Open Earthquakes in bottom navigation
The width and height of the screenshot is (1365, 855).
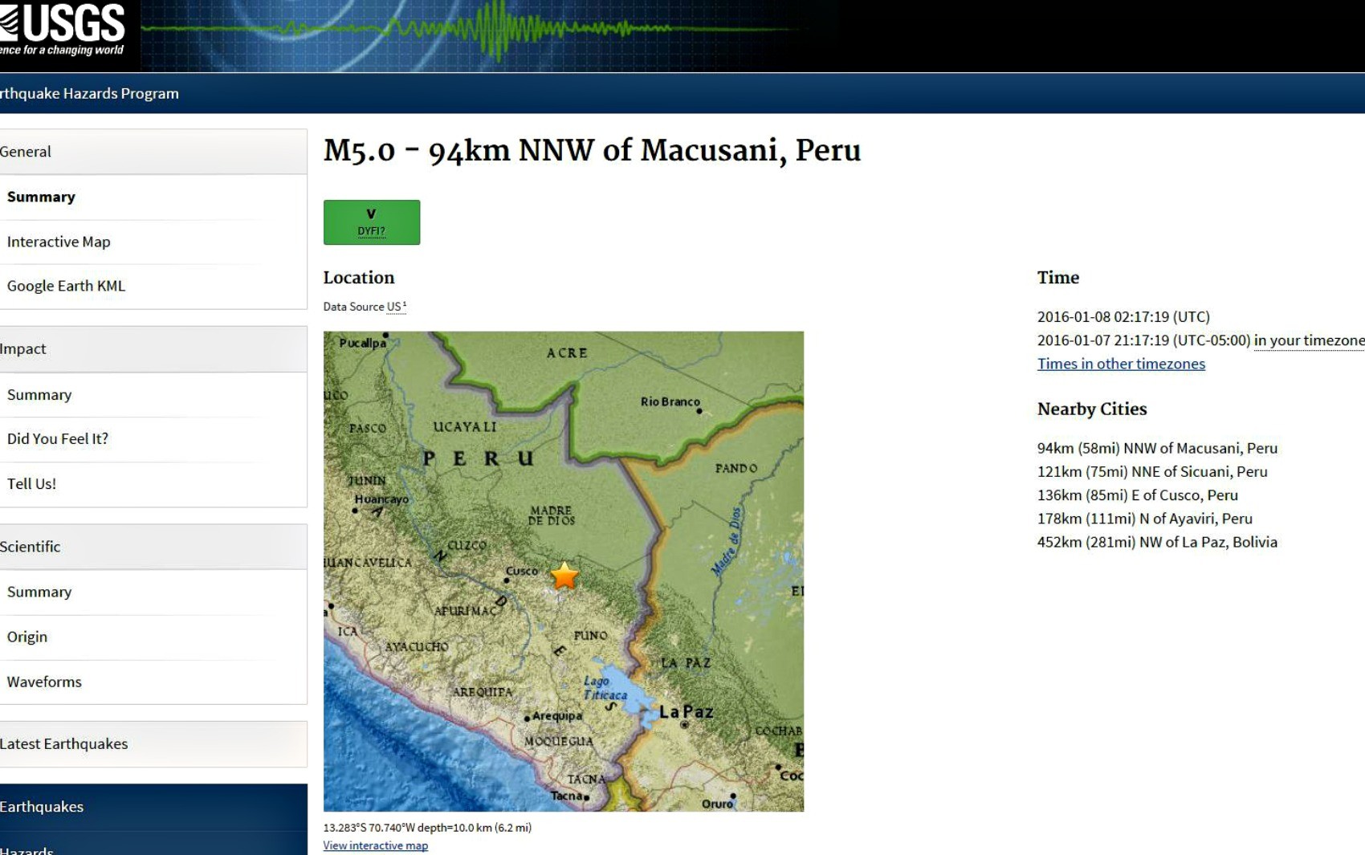point(42,807)
